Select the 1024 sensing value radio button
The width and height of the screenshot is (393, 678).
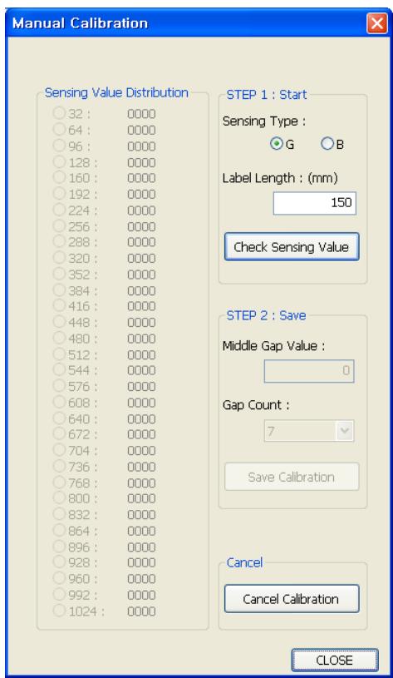pos(59,610)
